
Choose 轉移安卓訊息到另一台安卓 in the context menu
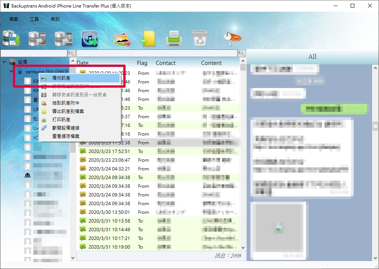coord(79,95)
